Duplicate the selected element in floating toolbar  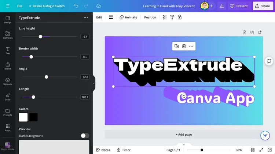pos(176,46)
